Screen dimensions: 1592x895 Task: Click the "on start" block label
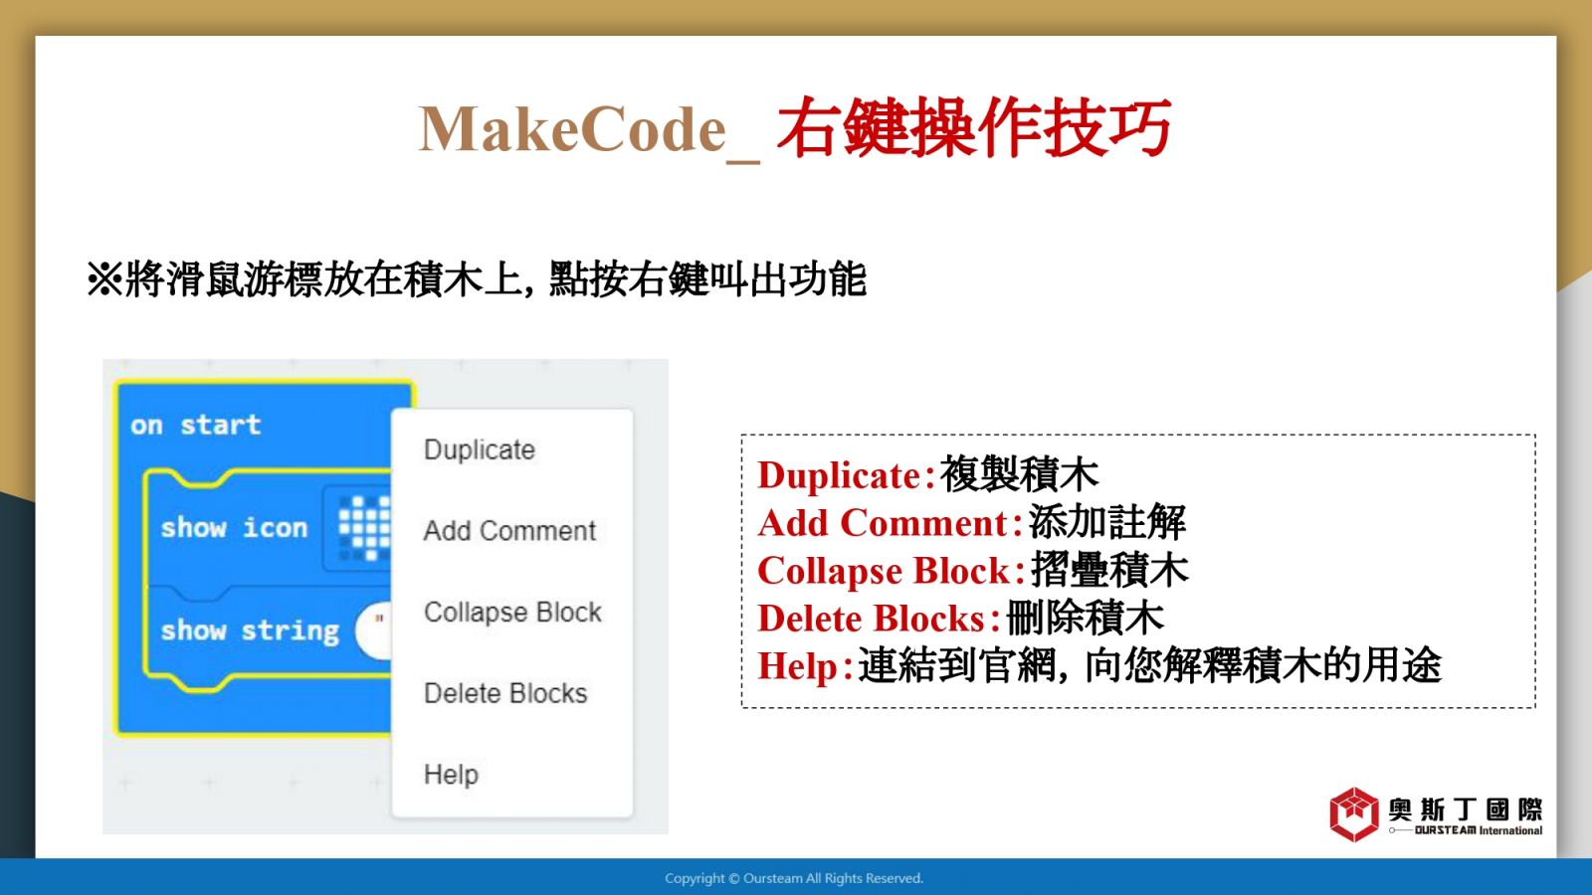[196, 426]
